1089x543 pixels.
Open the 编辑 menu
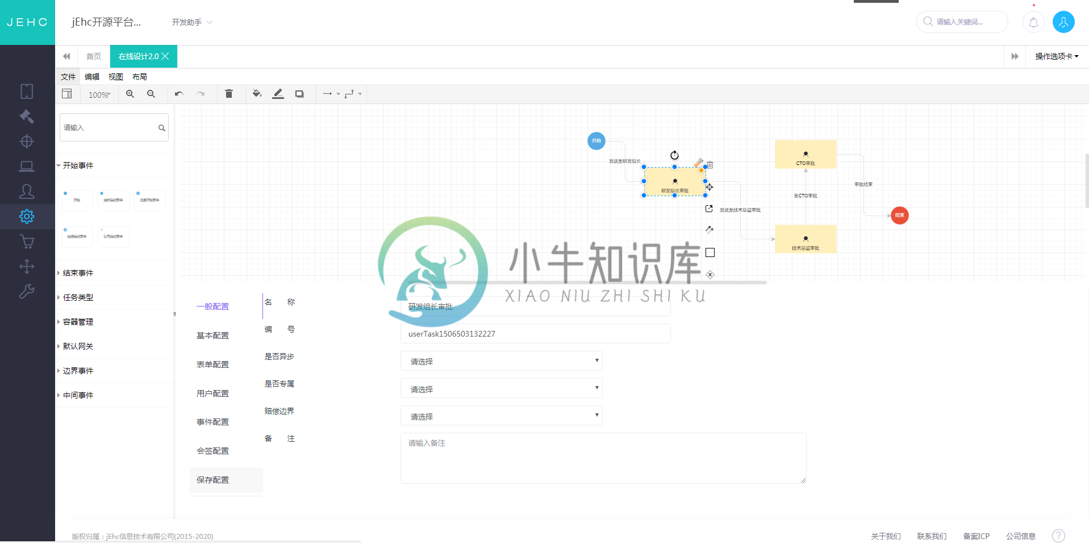point(92,77)
